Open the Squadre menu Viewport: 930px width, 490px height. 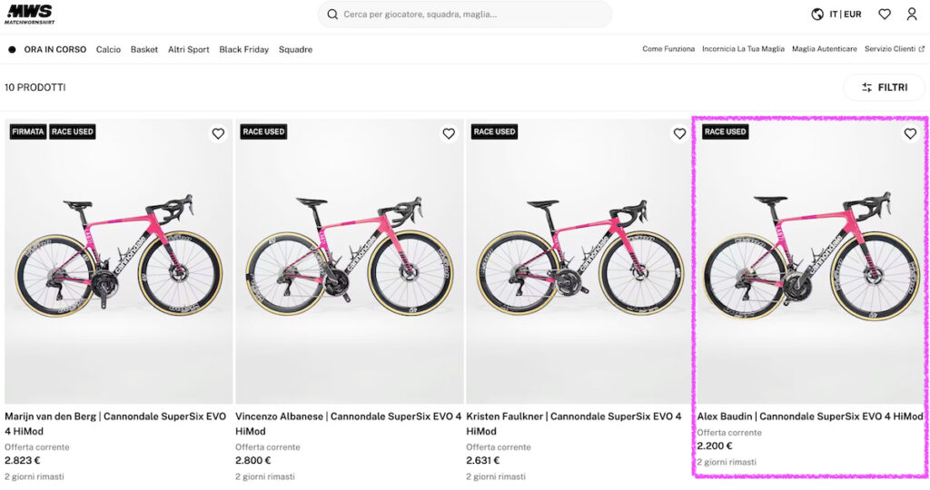click(x=295, y=50)
